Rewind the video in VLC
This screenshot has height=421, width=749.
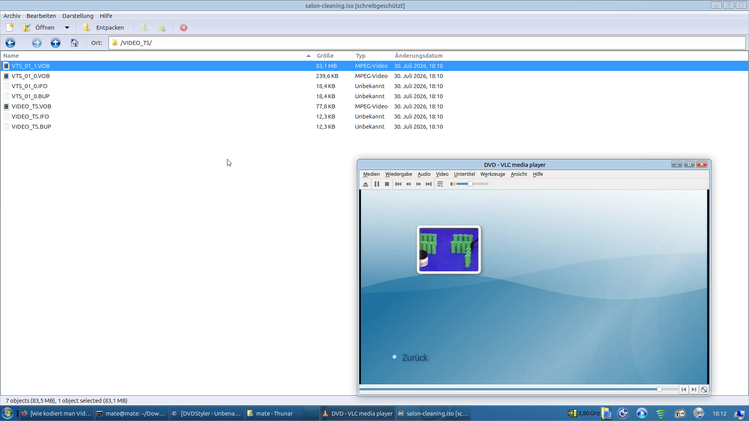(x=408, y=184)
